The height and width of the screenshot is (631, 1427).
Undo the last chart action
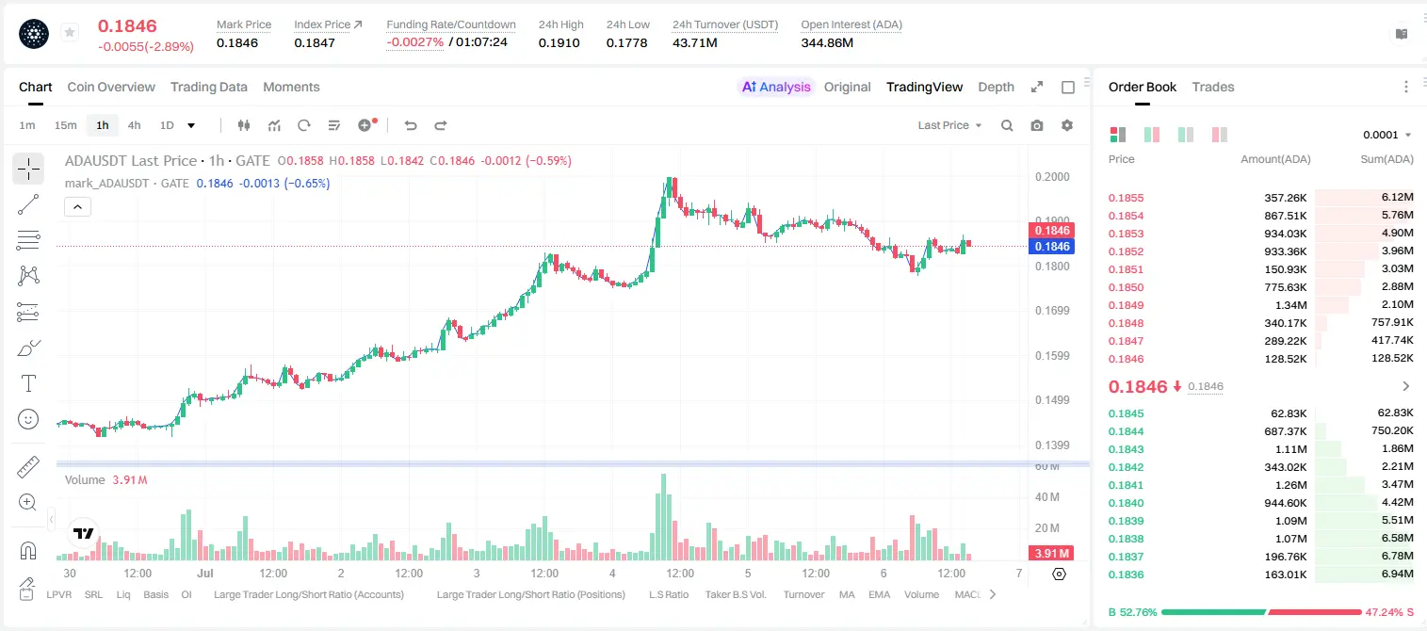(x=411, y=125)
